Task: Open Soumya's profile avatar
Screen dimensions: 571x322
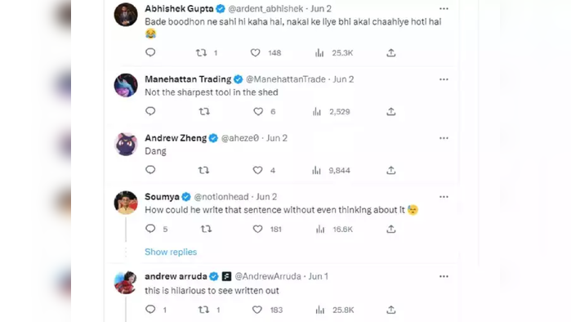Action: point(126,203)
